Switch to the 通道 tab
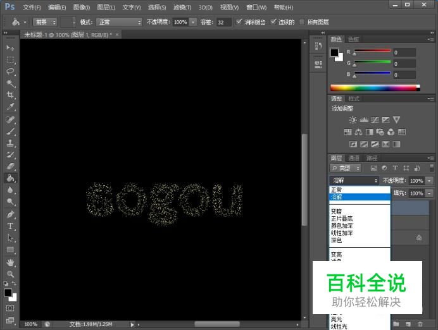Screen dimensions: 438x330 (x=354, y=158)
